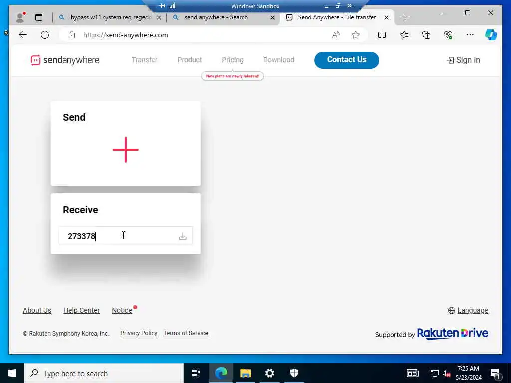Click New plans are newly released badge

(233, 76)
